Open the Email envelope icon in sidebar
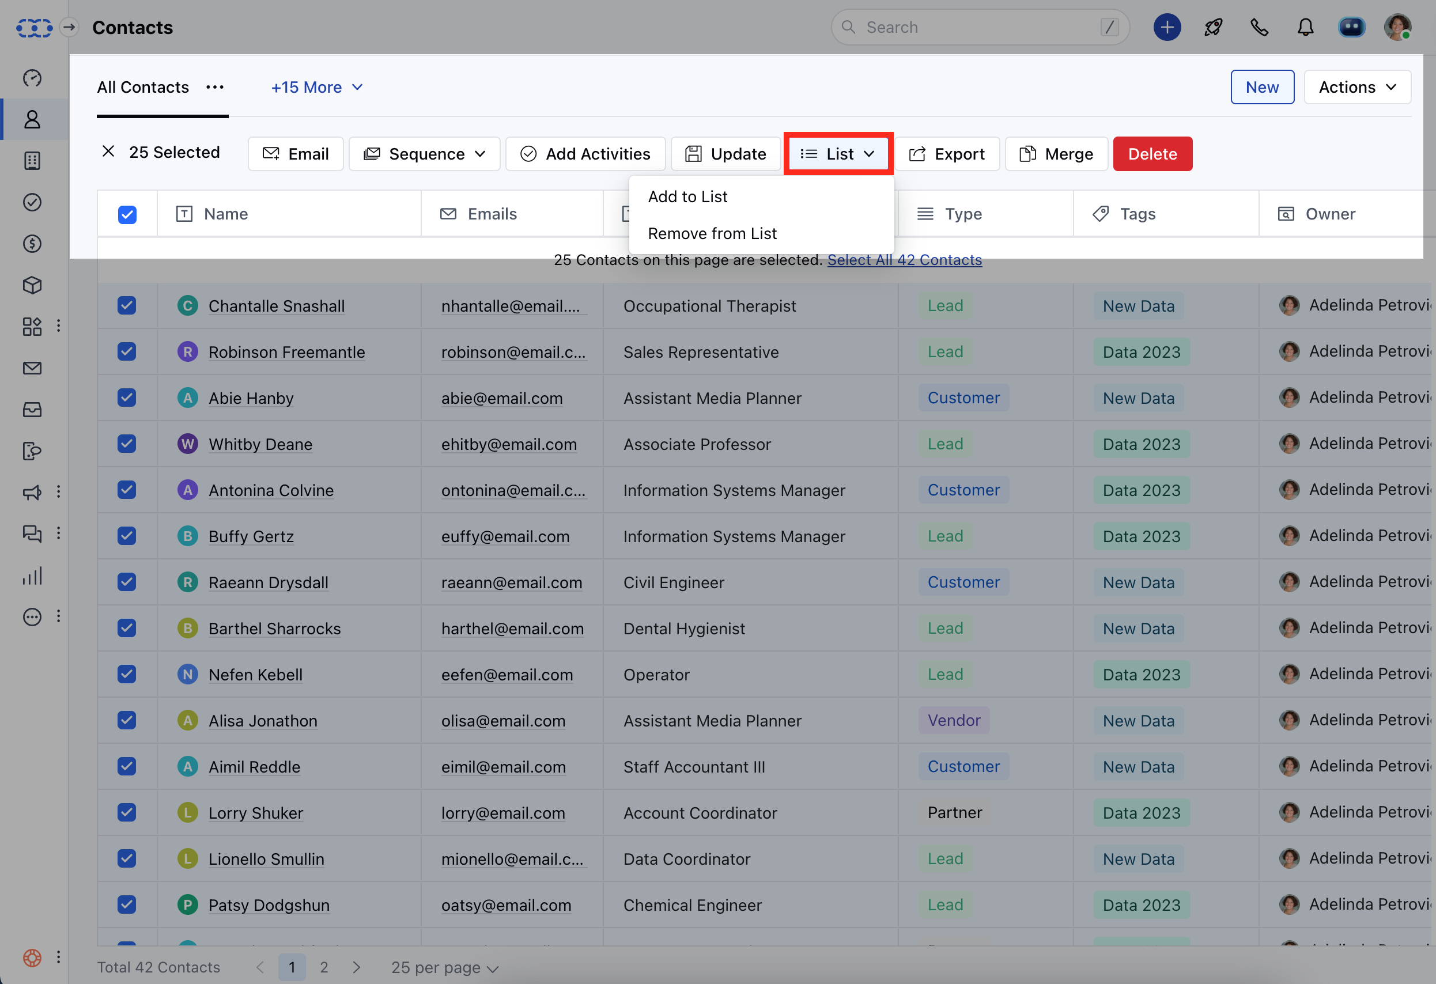Image resolution: width=1436 pixels, height=984 pixels. click(32, 368)
